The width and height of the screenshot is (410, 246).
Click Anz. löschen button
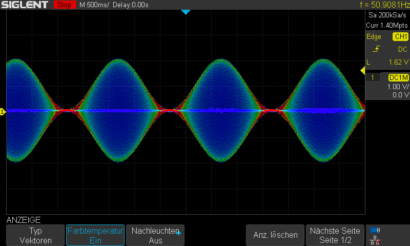pyautogui.click(x=275, y=235)
